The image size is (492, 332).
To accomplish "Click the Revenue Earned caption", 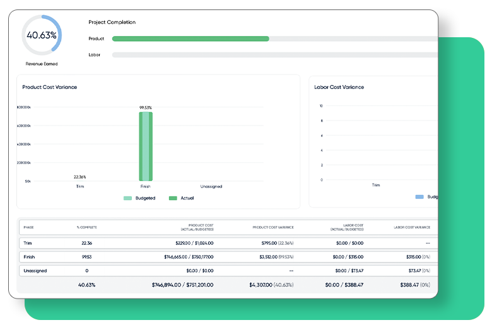I will [x=42, y=64].
